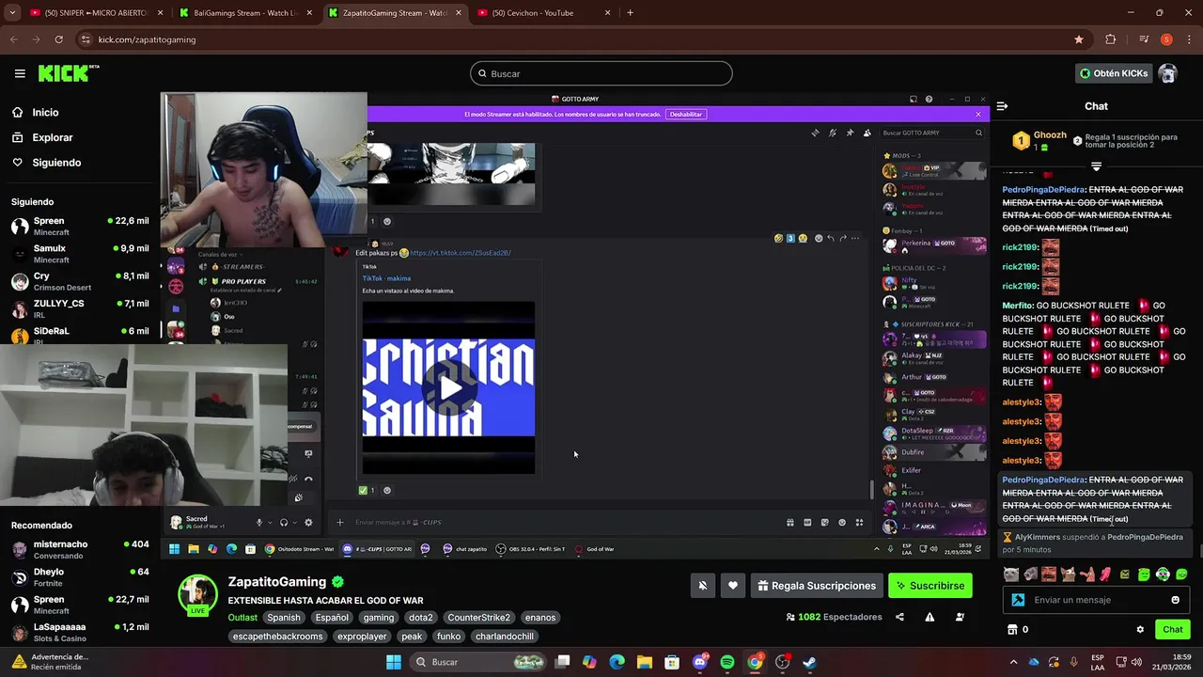
Task: Select the CounterStrike2 tag
Action: click(478, 618)
